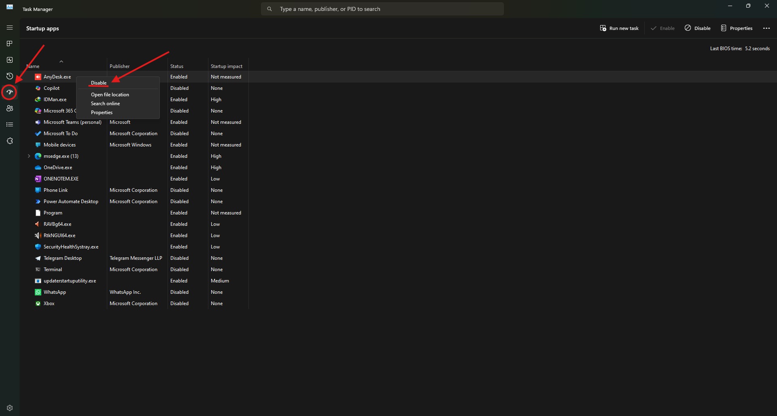Open Task Manager settings gear
Viewport: 777px width, 416px height.
coord(10,408)
